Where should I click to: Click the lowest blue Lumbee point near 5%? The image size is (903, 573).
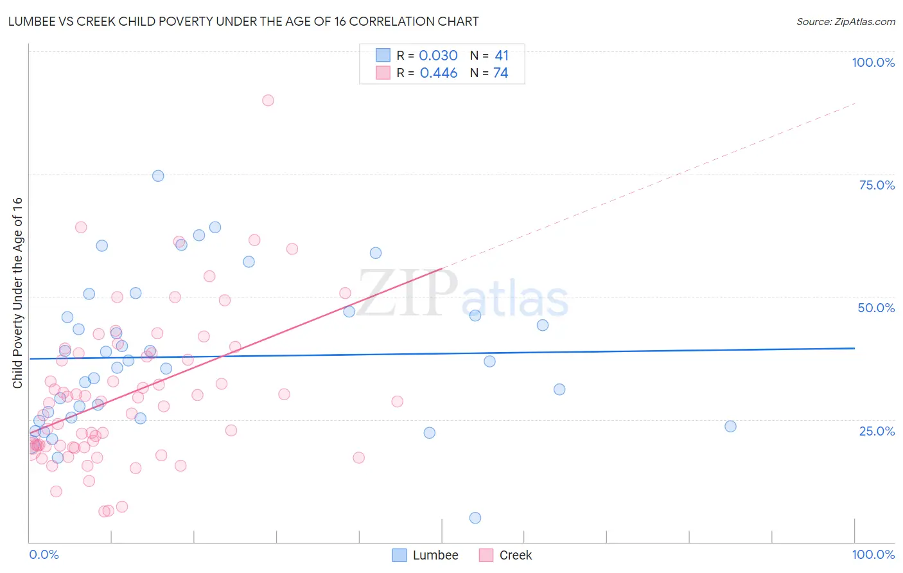[475, 518]
